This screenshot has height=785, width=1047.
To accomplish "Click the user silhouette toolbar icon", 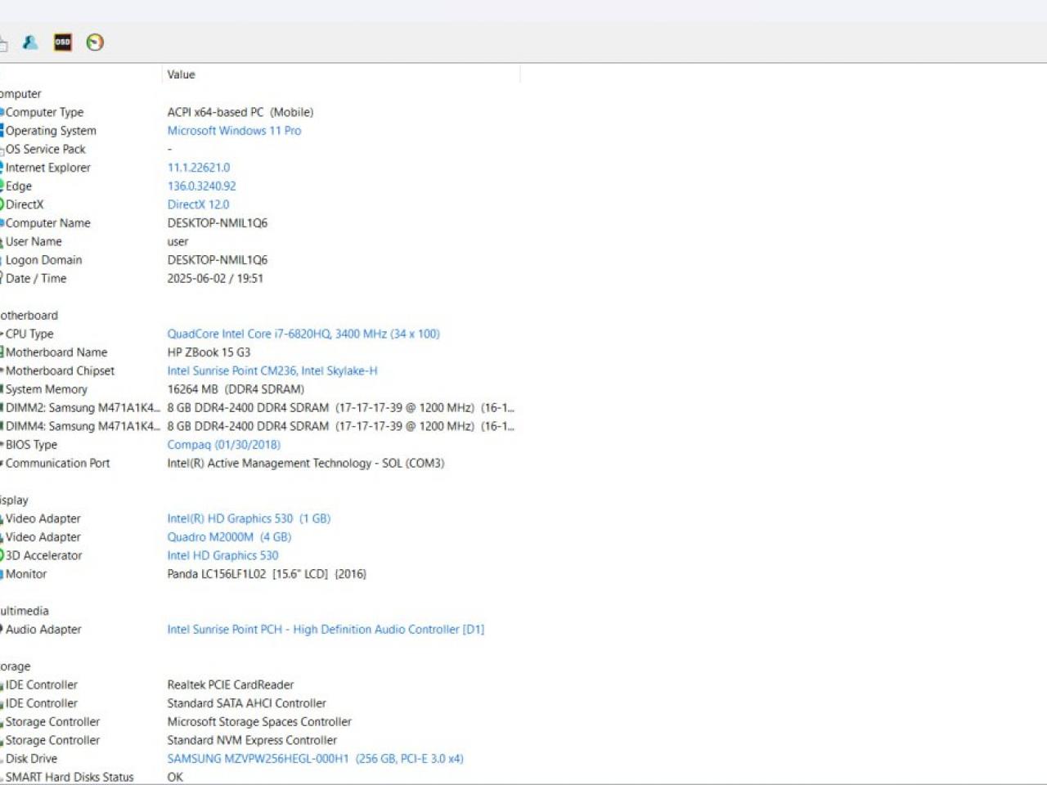I will click(30, 43).
